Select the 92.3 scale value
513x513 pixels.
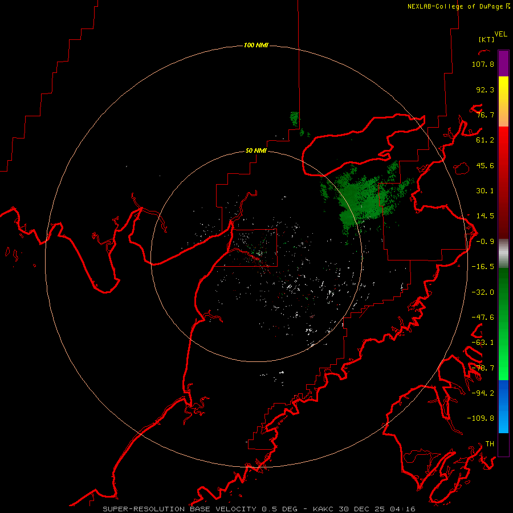click(x=485, y=89)
